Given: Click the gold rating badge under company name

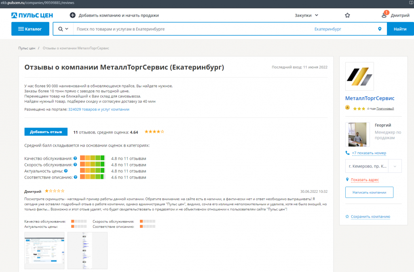Looking at the screenshot, I should (x=347, y=108).
